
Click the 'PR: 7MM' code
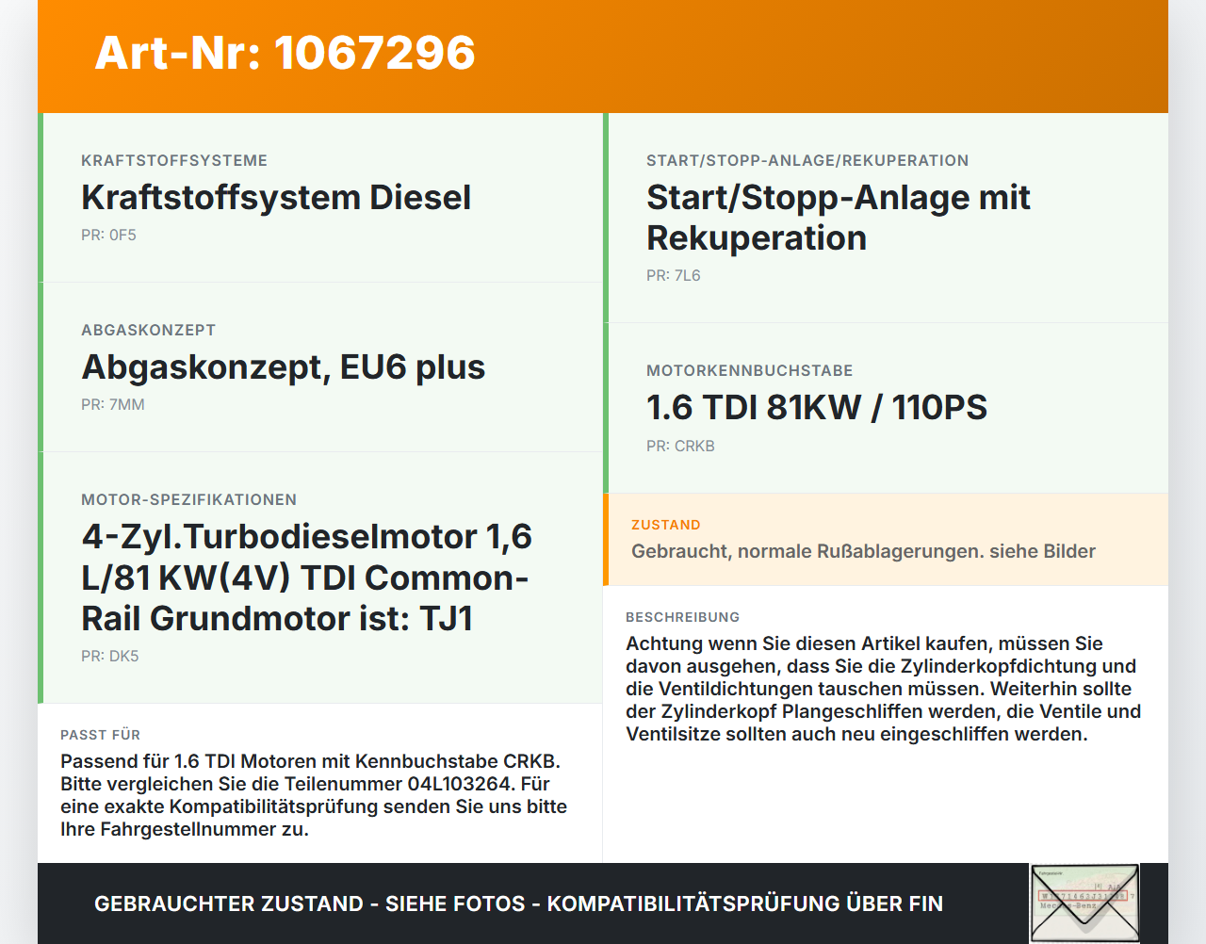click(113, 405)
